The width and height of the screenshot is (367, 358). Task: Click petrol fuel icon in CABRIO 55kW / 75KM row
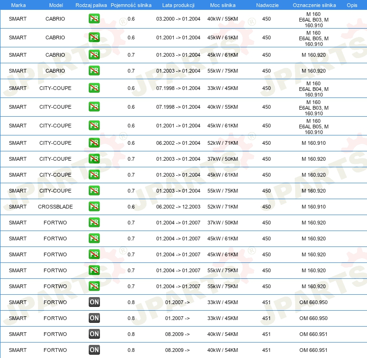tap(94, 71)
